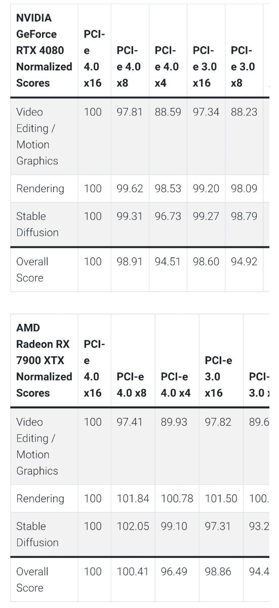Select the PCI-e 3.0 x16 column header in the NVIDIA table
This screenshot has width=279, height=608.
(205, 66)
